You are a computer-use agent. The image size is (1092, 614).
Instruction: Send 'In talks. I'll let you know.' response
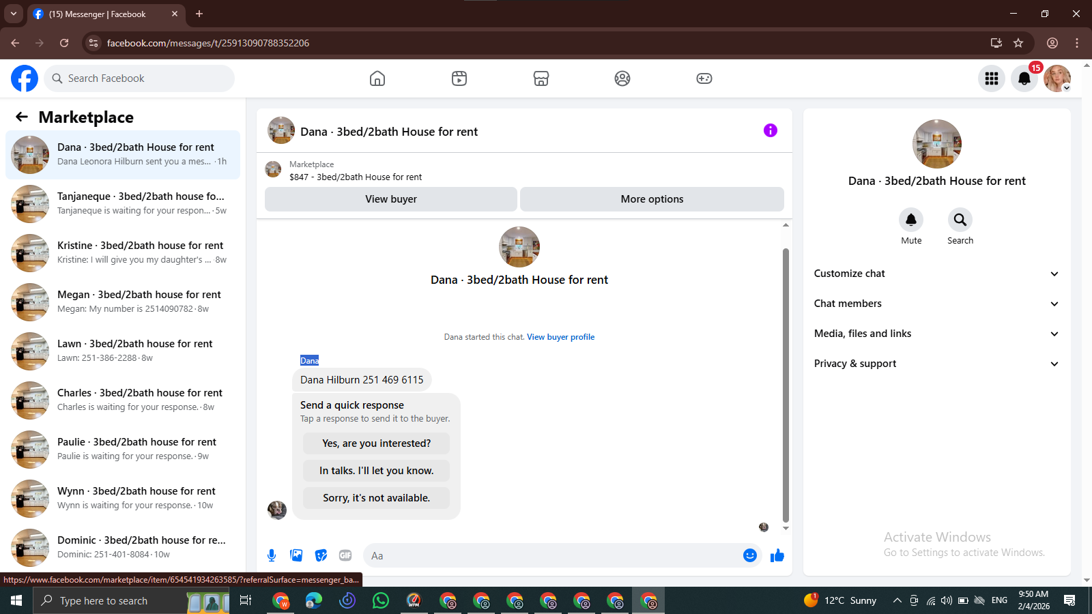(376, 471)
